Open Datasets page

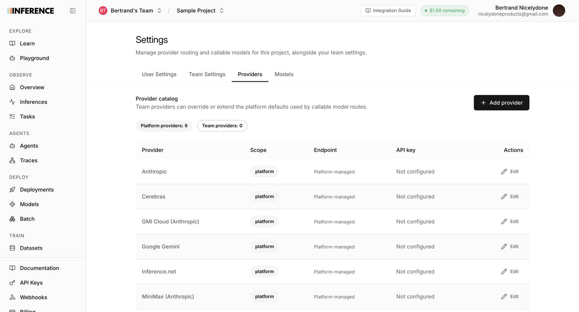pyautogui.click(x=31, y=248)
